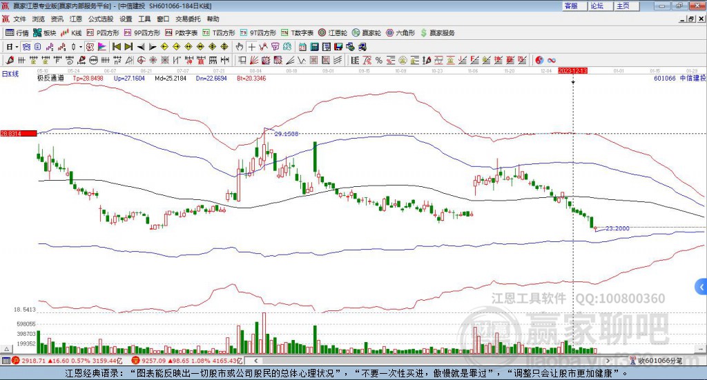Click the pink flag indicator icon
This screenshot has width=707, height=380.
click(102, 47)
